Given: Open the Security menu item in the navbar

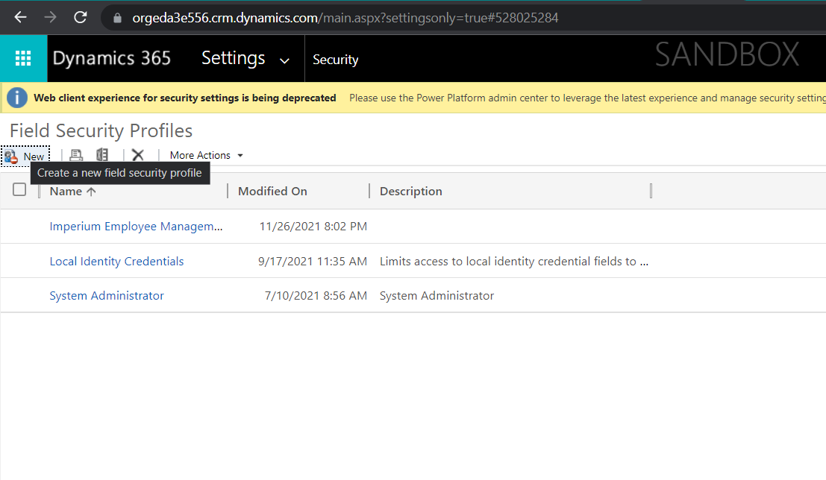Looking at the screenshot, I should pos(335,60).
